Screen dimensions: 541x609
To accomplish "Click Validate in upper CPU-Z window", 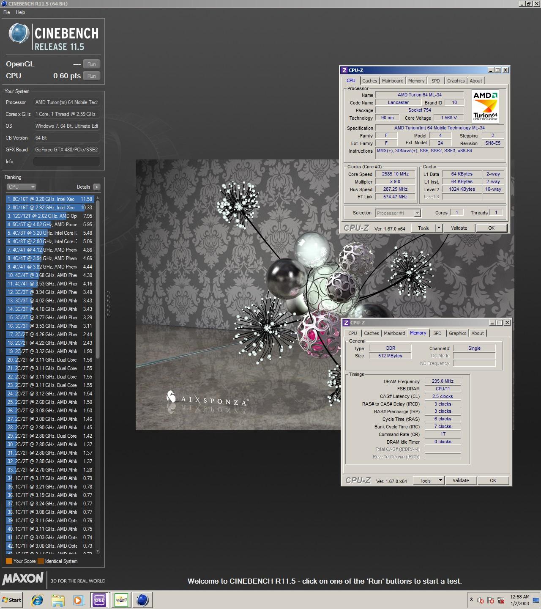I will 459,228.
